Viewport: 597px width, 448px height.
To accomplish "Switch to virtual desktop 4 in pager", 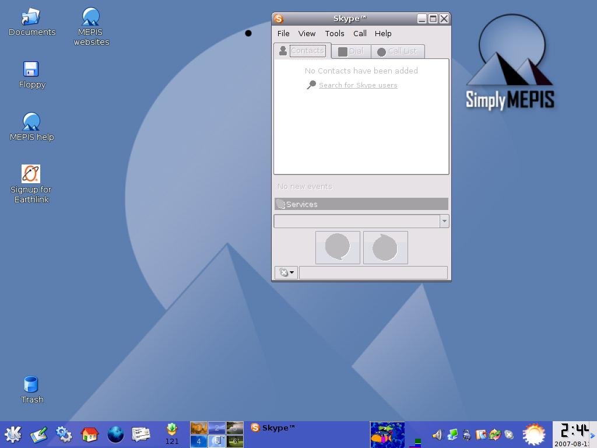I will tap(199, 442).
